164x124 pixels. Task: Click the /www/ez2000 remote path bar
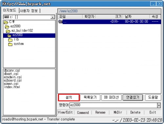pos(109,11)
